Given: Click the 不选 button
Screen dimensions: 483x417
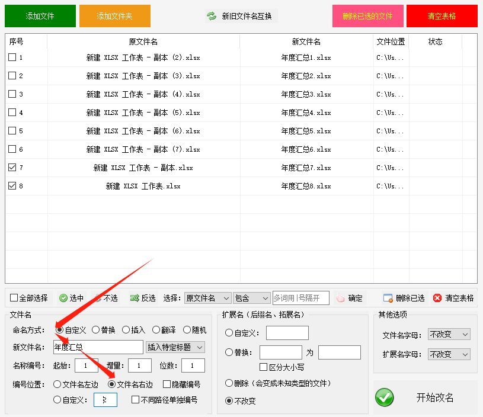Looking at the screenshot, I should (106, 298).
